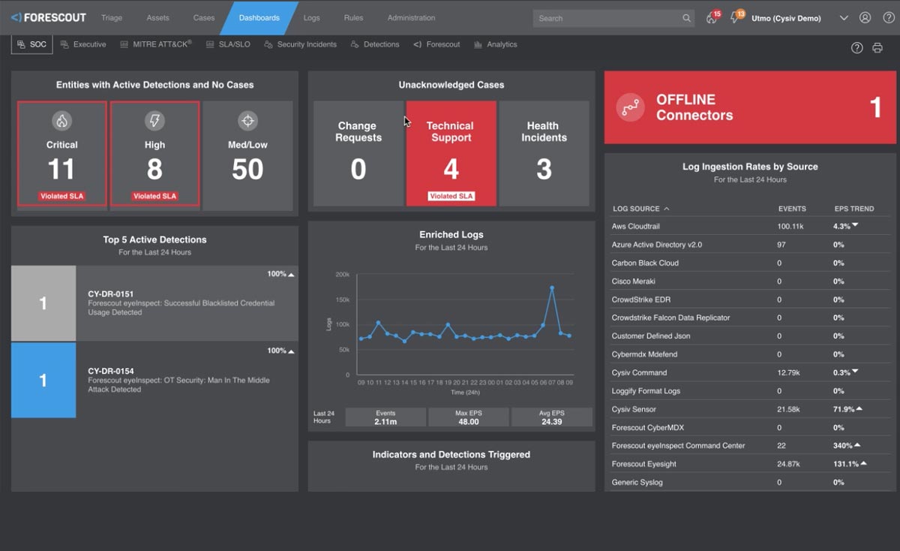Click the Events 2.11m stat box
900x551 pixels.
(385, 417)
